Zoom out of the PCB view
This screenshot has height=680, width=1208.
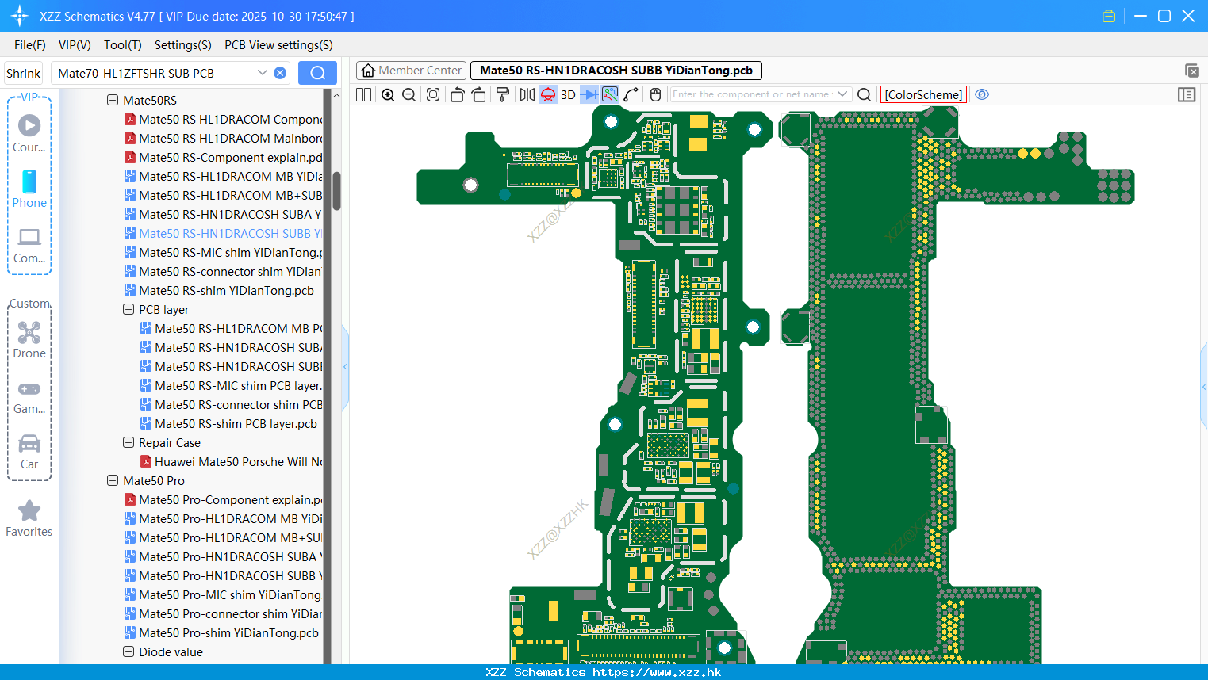408,94
